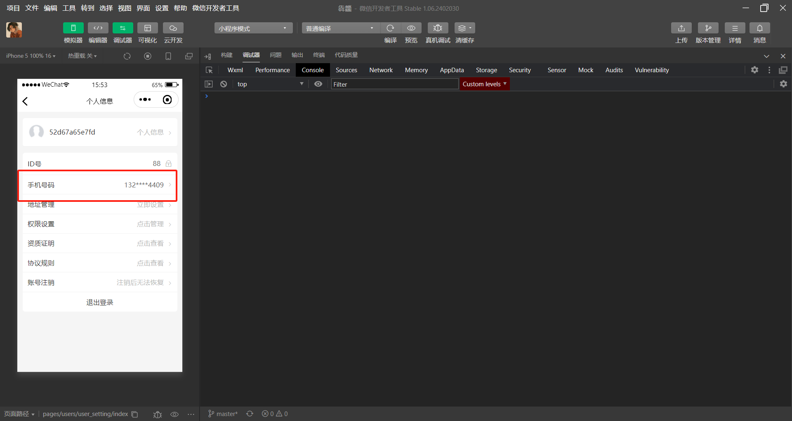Screen dimensions: 792x421
Task: Click the user avatar thumbnail
Action: click(x=14, y=30)
